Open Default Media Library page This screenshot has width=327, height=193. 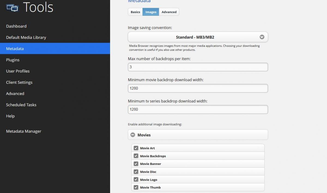pyautogui.click(x=26, y=37)
